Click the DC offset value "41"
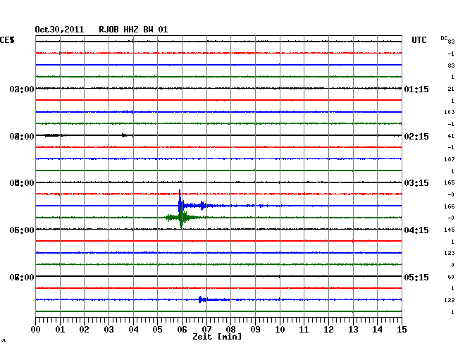 [451, 136]
